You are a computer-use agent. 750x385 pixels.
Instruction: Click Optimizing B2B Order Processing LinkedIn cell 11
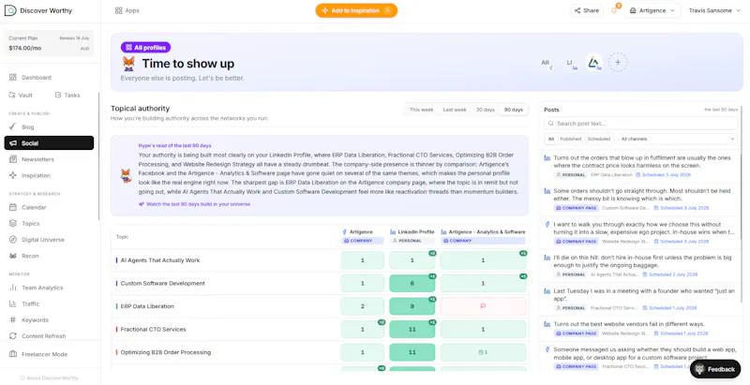412,352
